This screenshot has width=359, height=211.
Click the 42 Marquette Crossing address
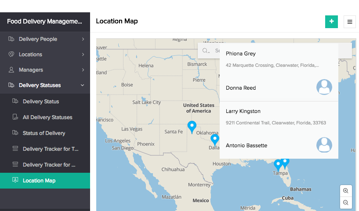pos(272,65)
